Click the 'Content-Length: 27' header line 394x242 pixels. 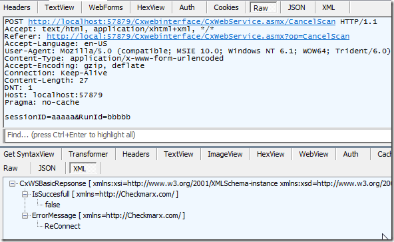point(46,81)
